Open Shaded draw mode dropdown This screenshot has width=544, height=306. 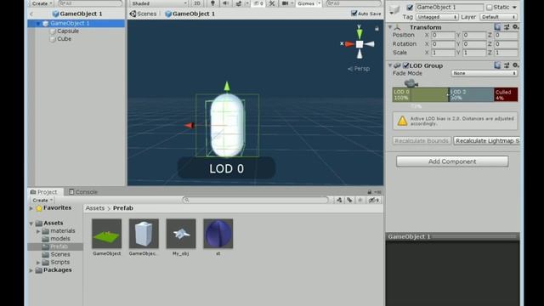(x=159, y=3)
